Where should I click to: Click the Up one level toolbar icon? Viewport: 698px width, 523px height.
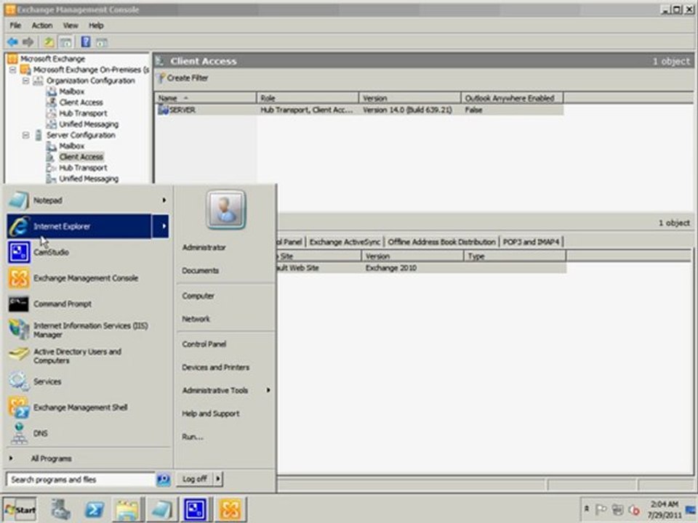[49, 42]
